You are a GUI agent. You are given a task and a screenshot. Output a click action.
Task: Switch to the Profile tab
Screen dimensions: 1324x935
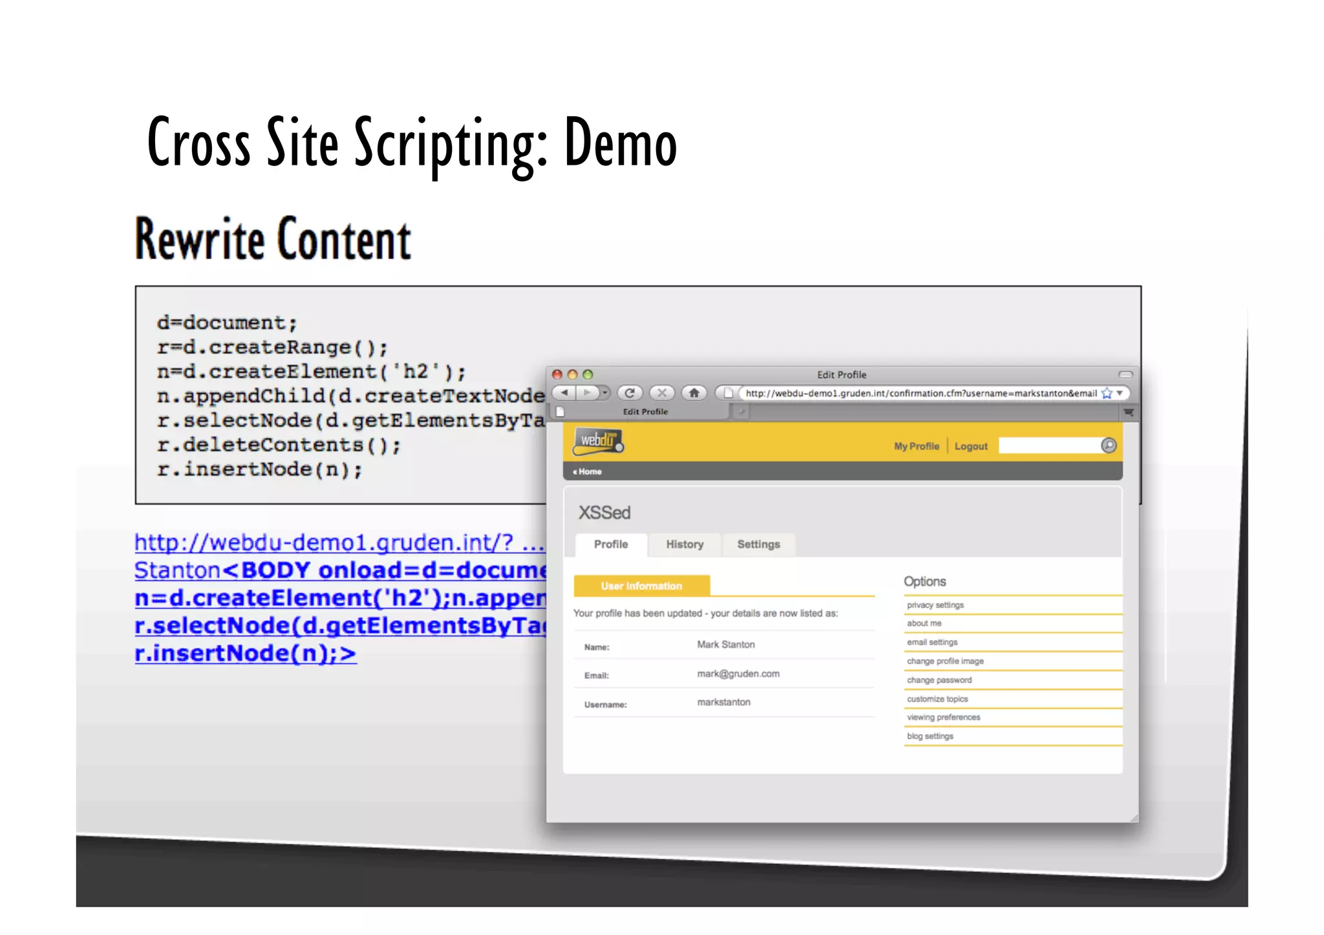point(611,545)
